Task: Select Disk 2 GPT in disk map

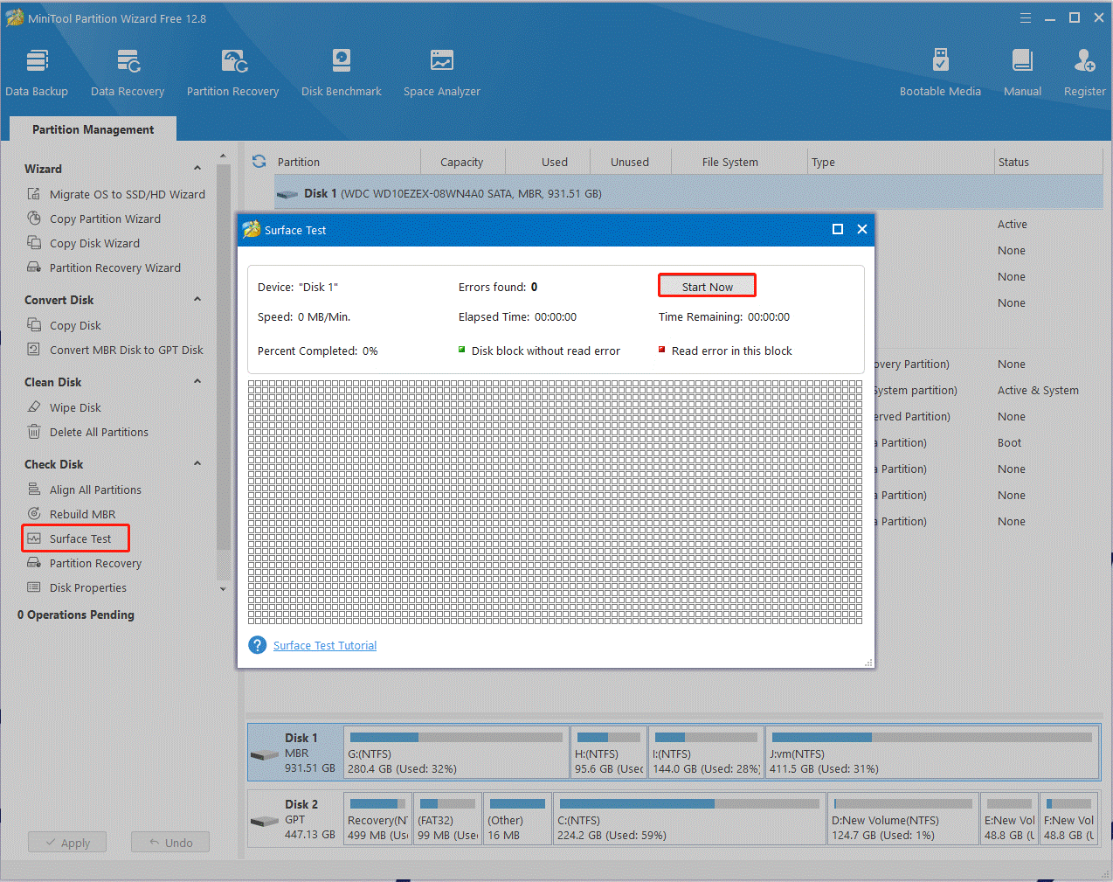Action: click(295, 819)
